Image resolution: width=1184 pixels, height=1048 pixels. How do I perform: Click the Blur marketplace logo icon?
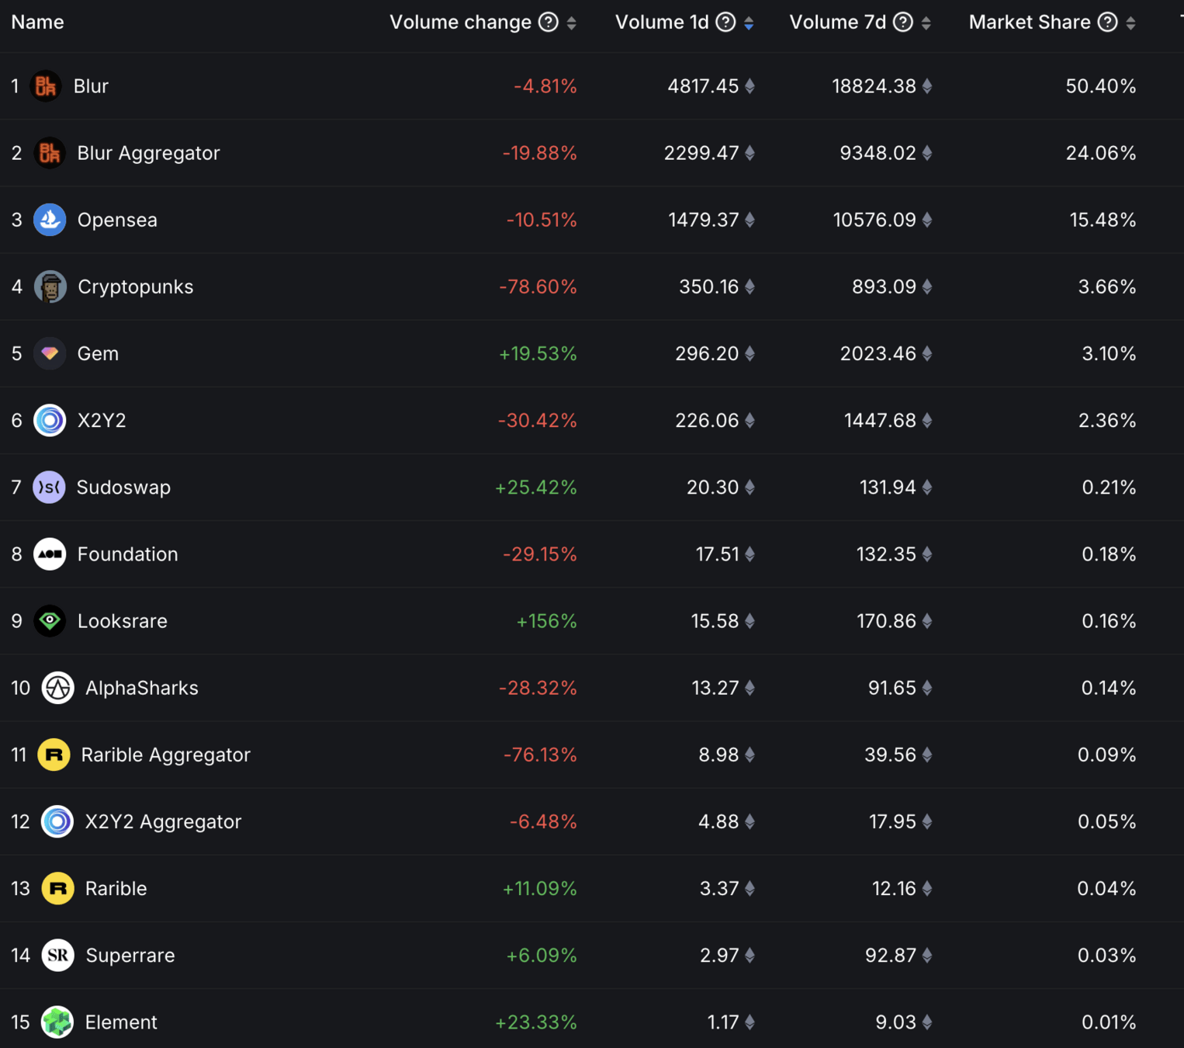pos(46,86)
